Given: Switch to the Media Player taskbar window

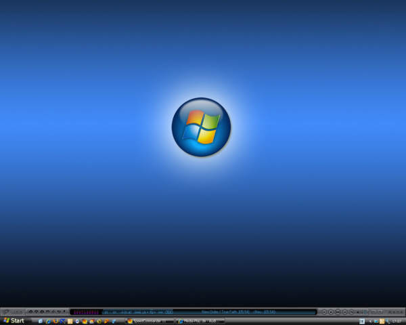Looking at the screenshot, I should pos(200,322).
